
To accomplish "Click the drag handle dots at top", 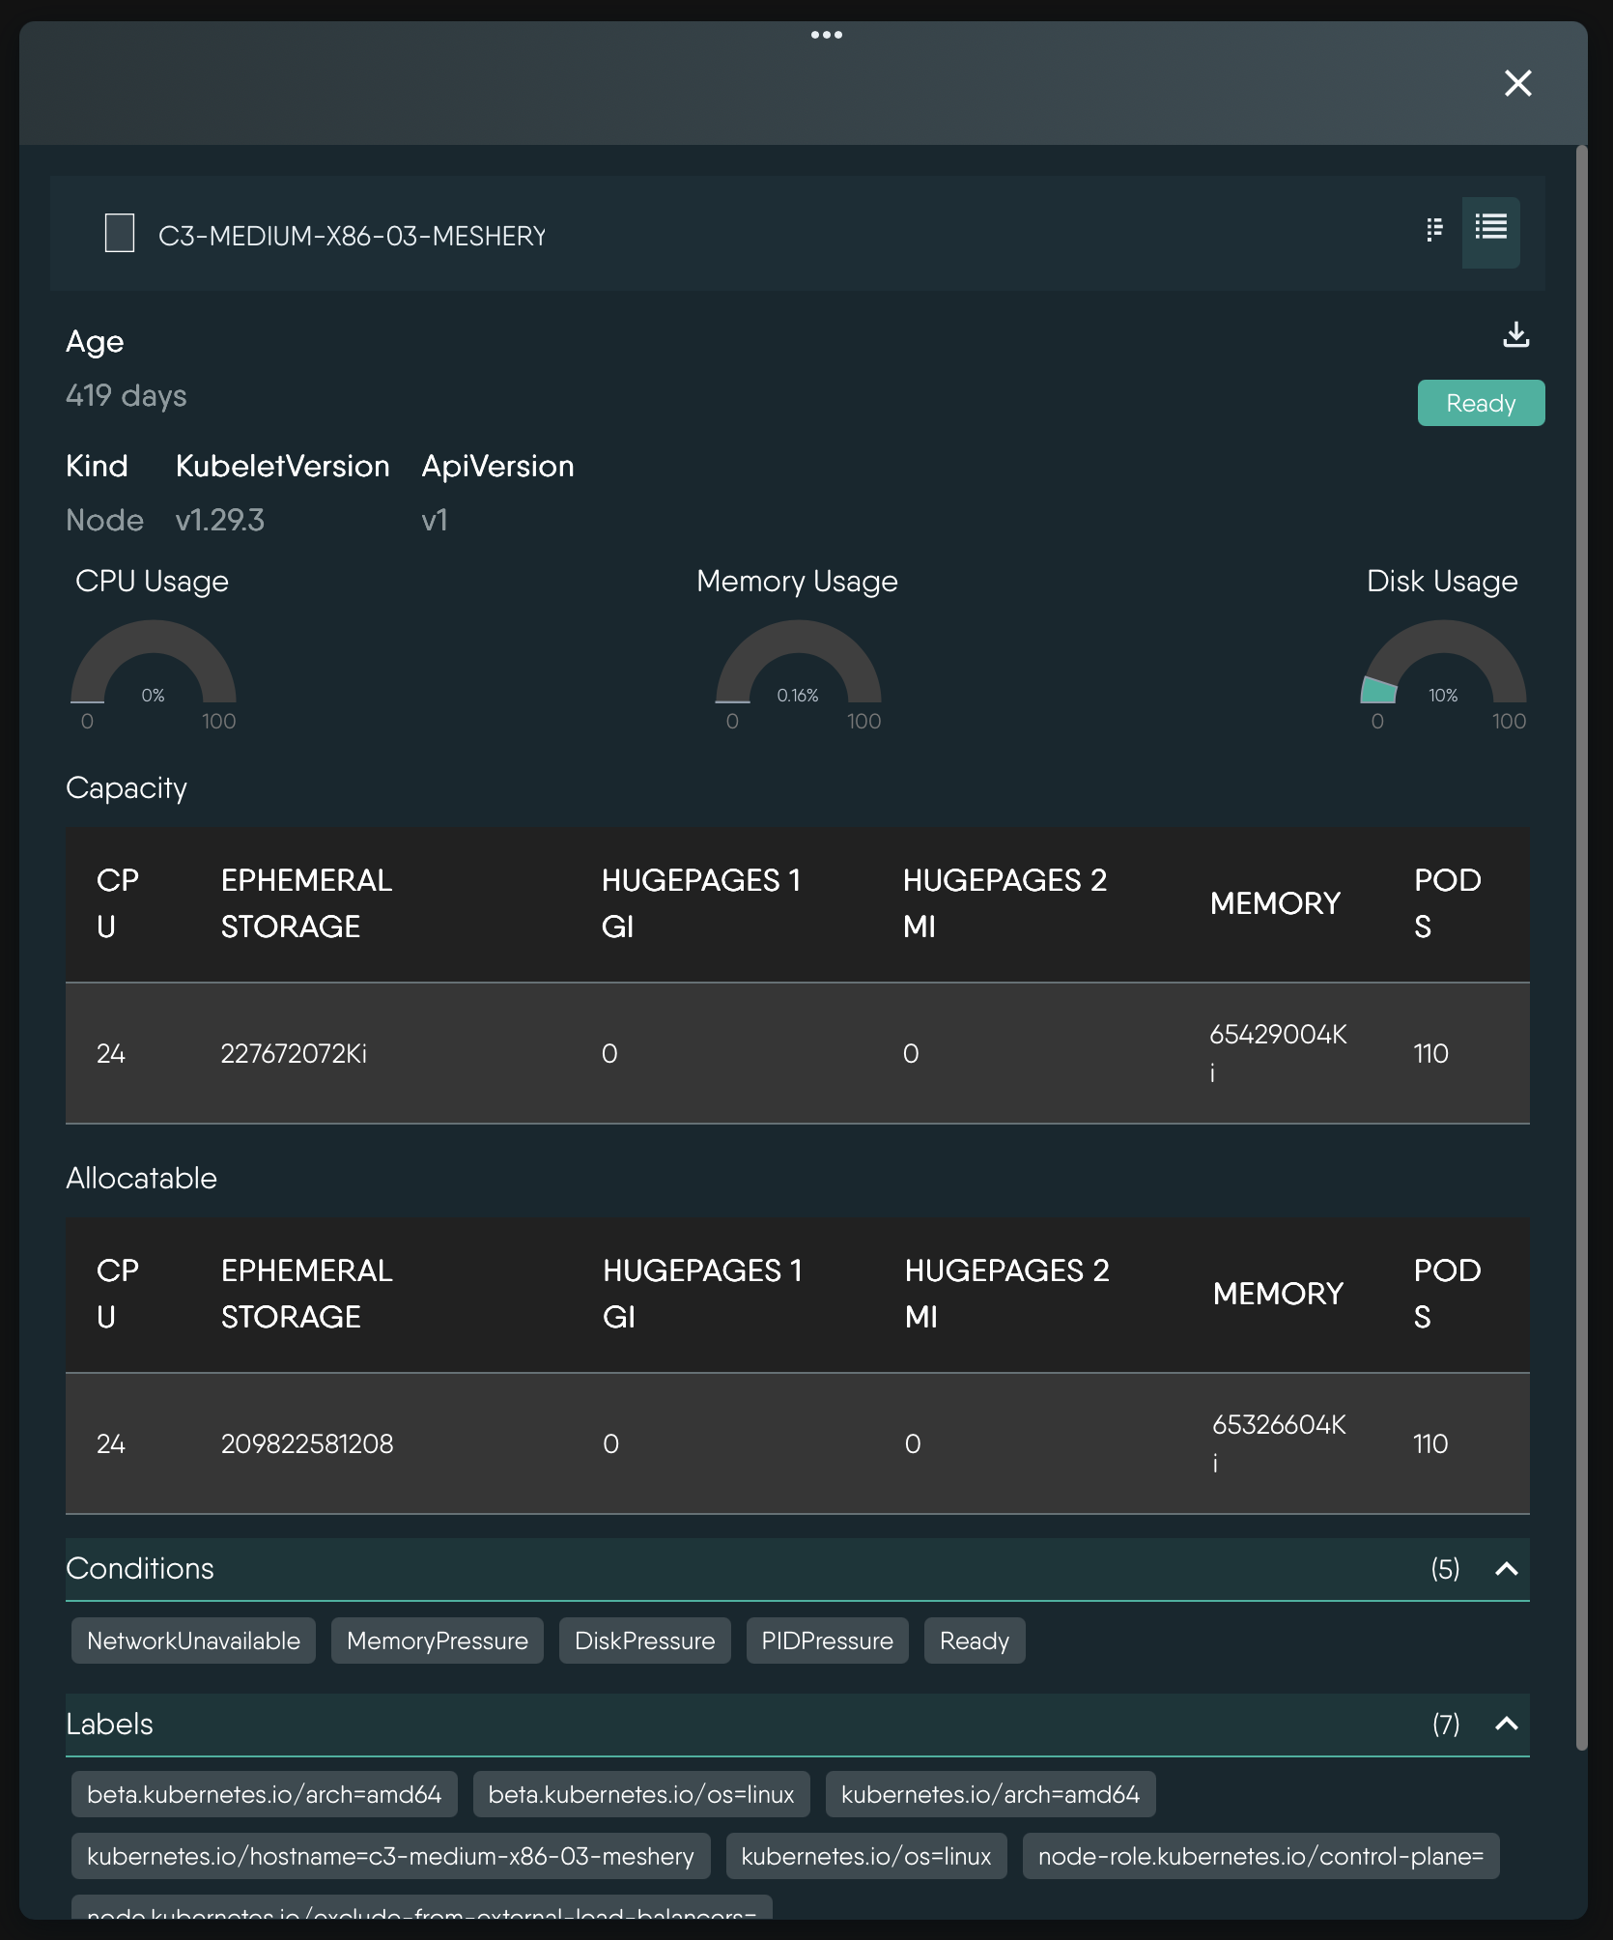I will [826, 35].
